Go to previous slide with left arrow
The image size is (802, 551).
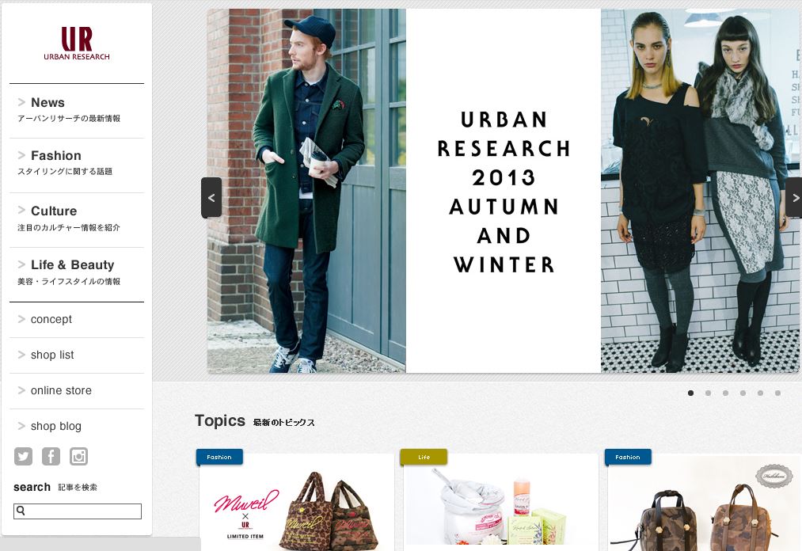[x=211, y=197]
